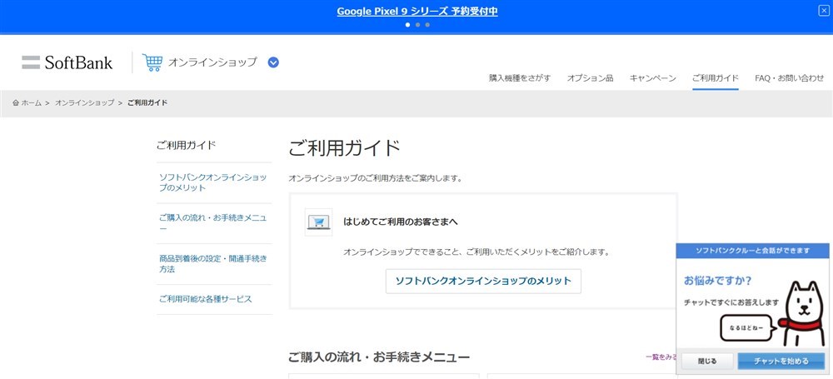
Task: Click the はじめてご利用のお客さまへ heading
Action: click(401, 222)
